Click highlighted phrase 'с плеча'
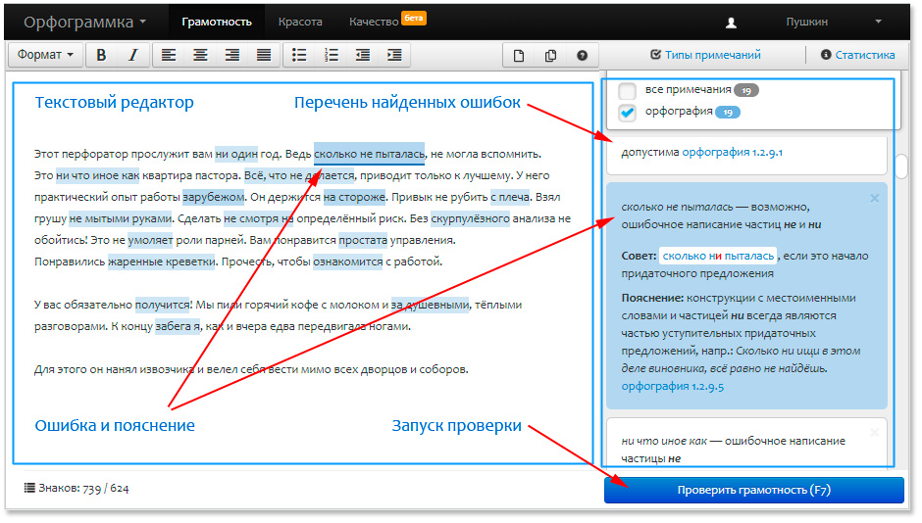 [x=510, y=197]
